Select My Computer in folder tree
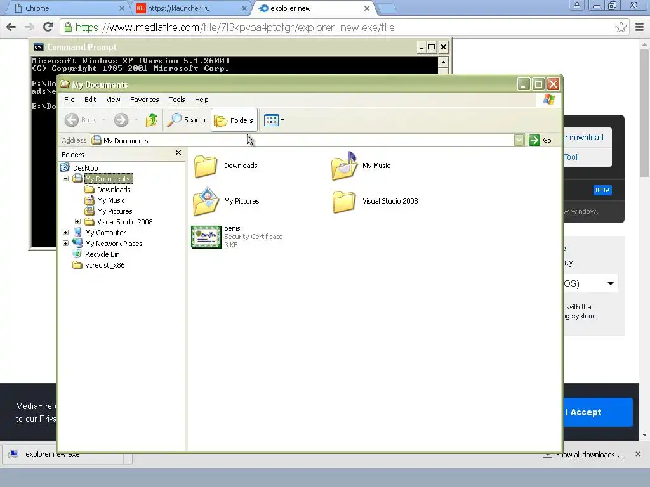Viewport: 650px width, 487px height. [105, 233]
